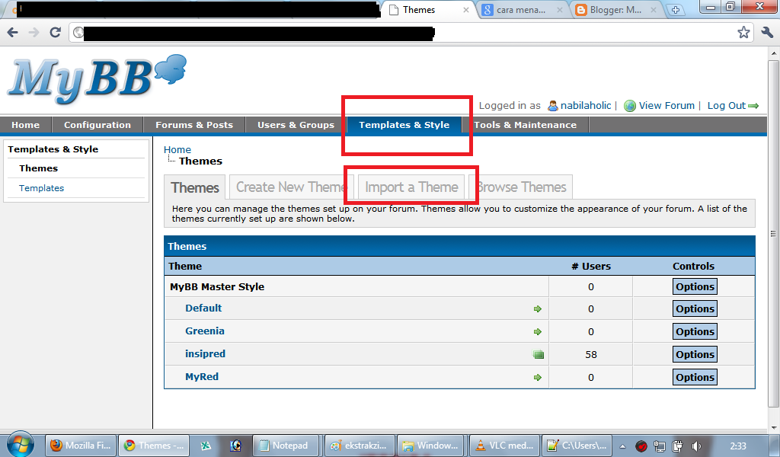Screen dimensions: 780x457
Task: Open the Import a Theme tab
Action: 411,187
